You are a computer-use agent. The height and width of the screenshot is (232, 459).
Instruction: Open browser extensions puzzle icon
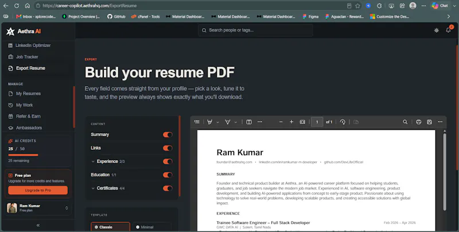(379, 6)
